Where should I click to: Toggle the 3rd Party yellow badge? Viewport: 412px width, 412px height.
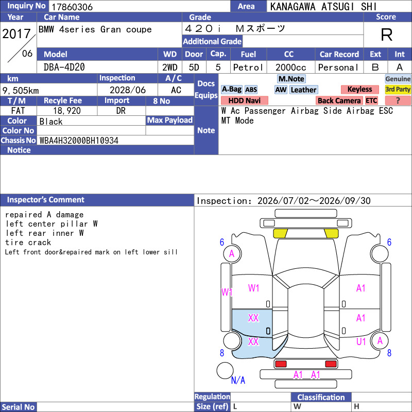398,89
